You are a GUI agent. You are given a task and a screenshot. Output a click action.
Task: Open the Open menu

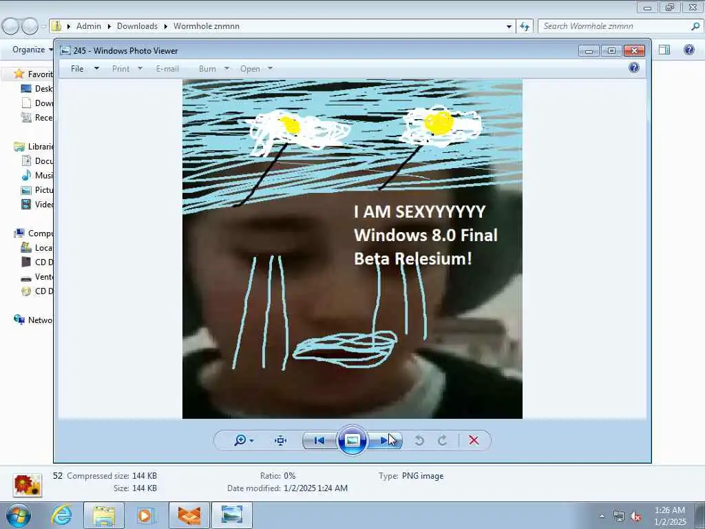pyautogui.click(x=250, y=69)
